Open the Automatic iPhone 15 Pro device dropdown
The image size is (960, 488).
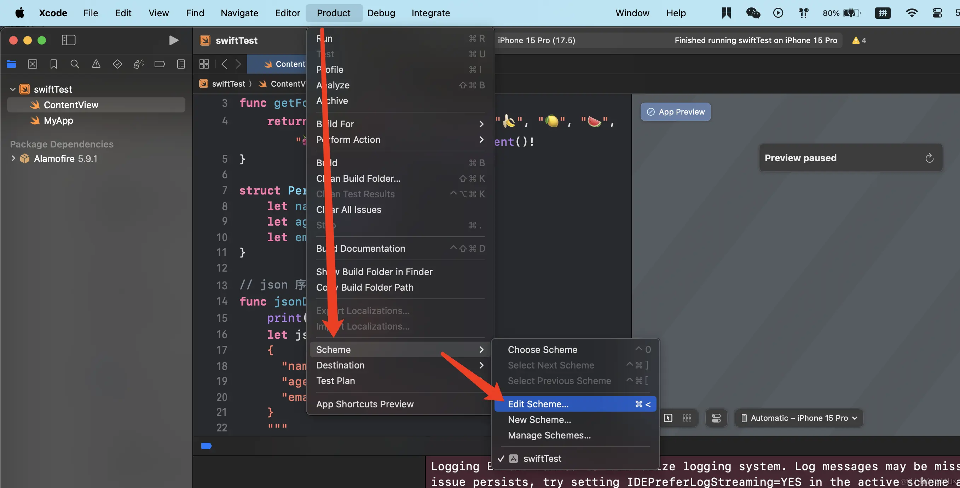tap(799, 418)
